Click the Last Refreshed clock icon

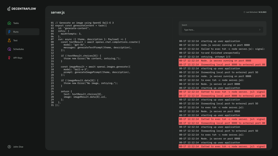(244, 12)
